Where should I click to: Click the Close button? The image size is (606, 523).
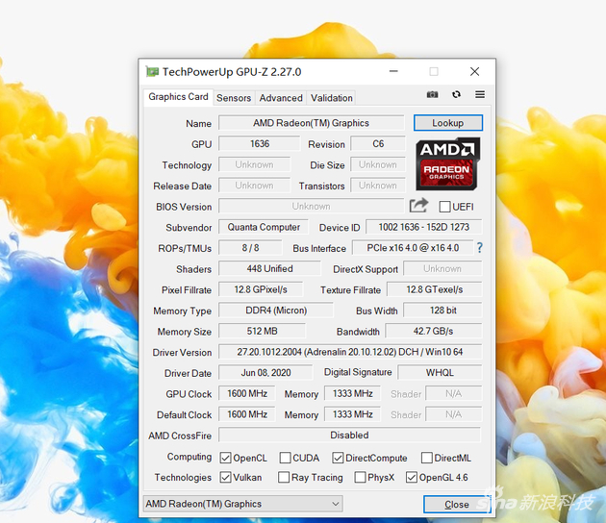tap(457, 505)
